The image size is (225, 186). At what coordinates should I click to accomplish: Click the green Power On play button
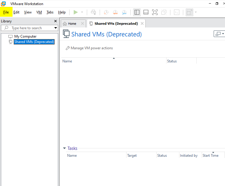pos(75,12)
